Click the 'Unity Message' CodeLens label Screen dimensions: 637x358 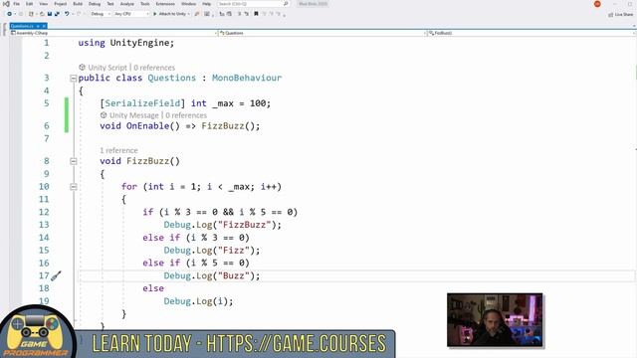click(133, 115)
